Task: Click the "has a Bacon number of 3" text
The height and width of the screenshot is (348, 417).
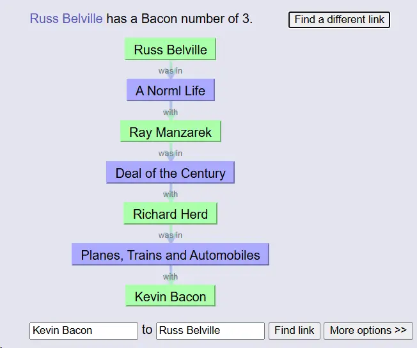Action: pyautogui.click(x=179, y=19)
